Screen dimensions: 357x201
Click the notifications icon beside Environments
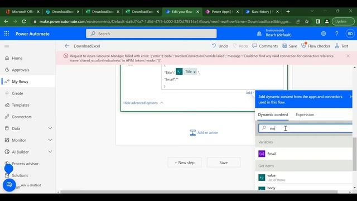259,33
